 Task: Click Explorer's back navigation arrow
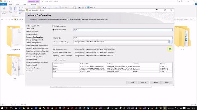coord(2,20)
